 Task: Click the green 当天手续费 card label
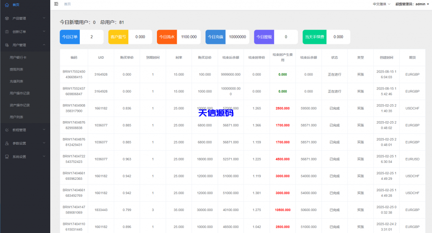pyautogui.click(x=314, y=37)
